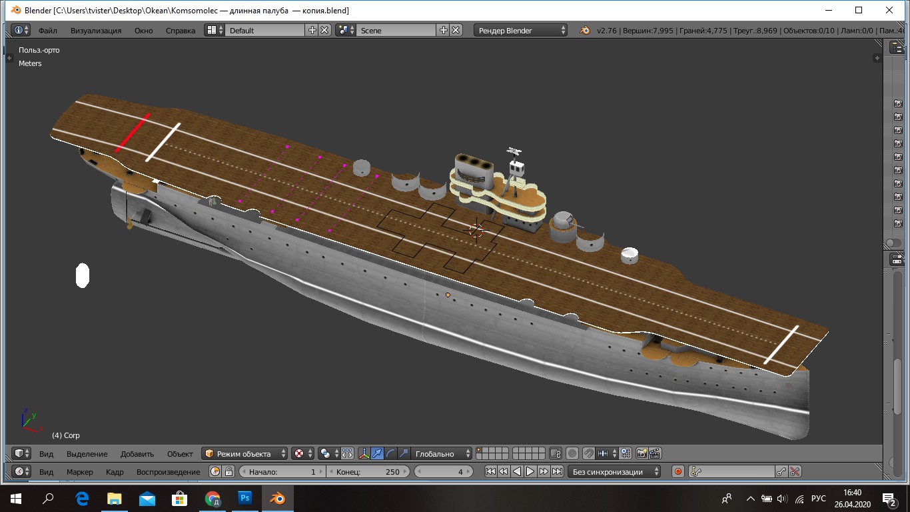The width and height of the screenshot is (910, 512).
Task: Open the Файл menu
Action: click(x=47, y=30)
